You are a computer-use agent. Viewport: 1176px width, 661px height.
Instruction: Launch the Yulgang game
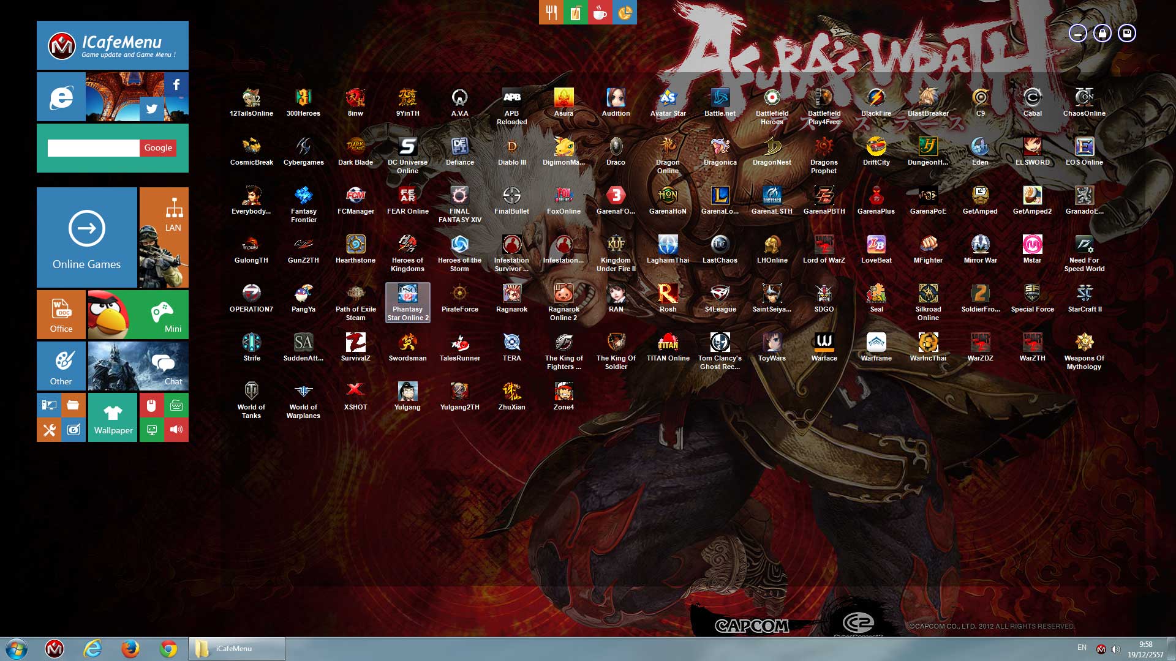pyautogui.click(x=407, y=396)
